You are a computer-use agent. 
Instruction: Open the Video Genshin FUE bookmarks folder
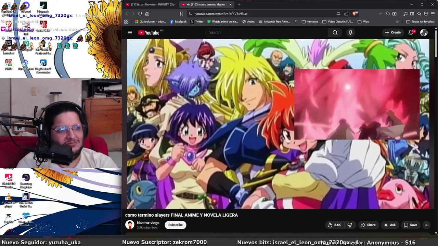(x=337, y=22)
